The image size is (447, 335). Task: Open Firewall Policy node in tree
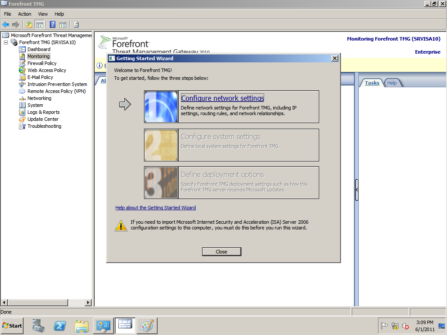tap(42, 63)
